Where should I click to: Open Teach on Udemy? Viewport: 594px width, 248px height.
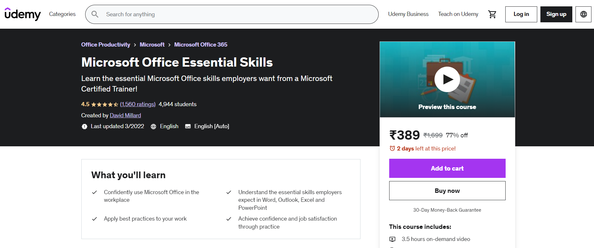click(458, 14)
